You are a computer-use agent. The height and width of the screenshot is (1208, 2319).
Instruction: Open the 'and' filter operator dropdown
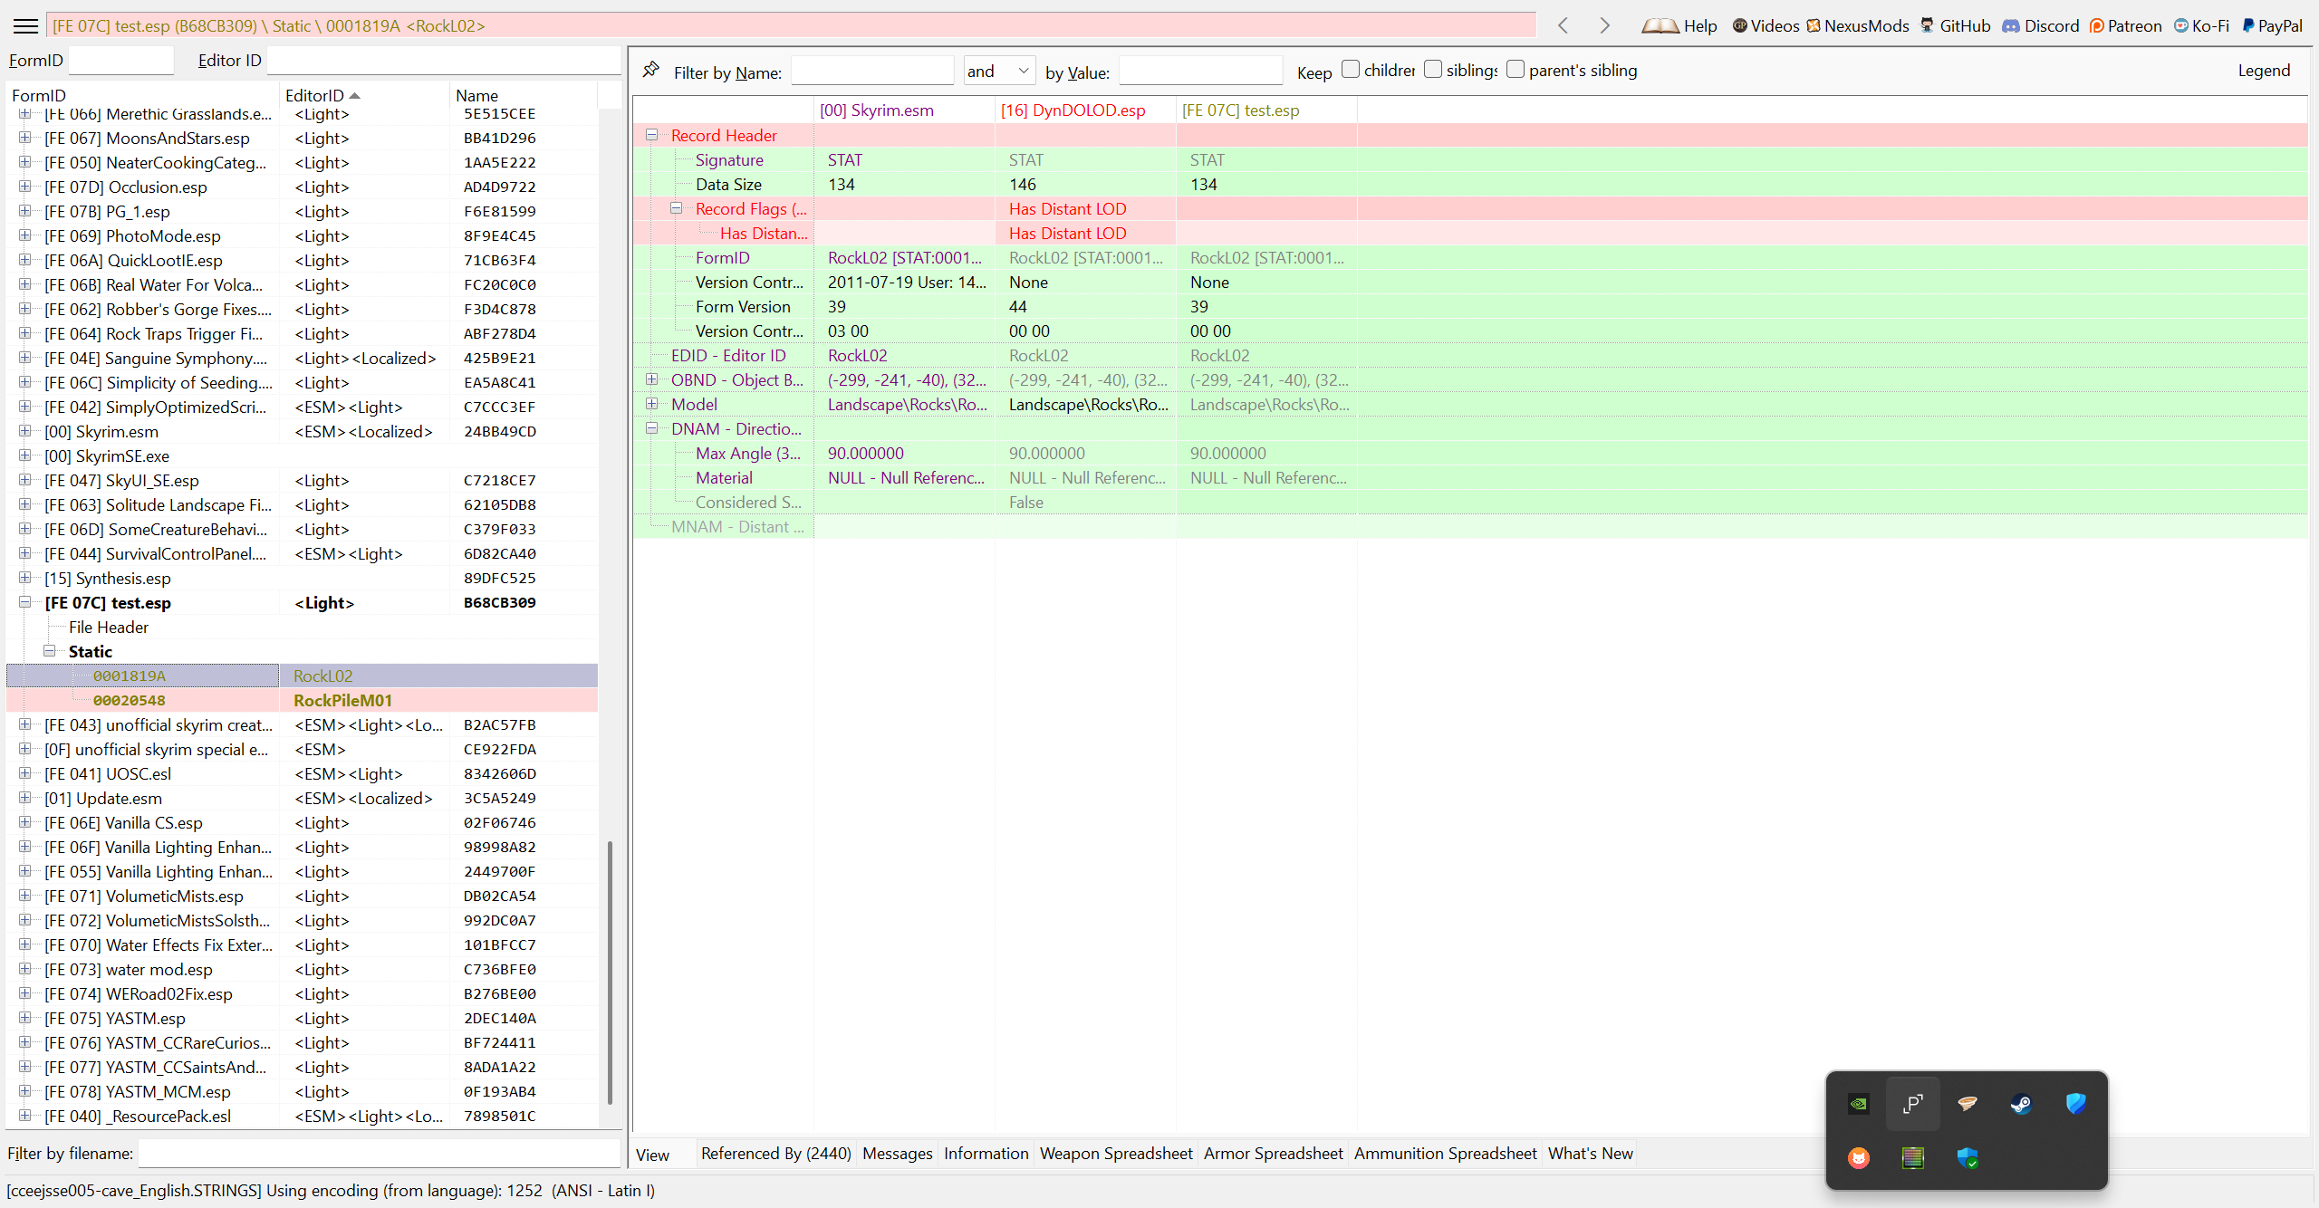(1000, 71)
